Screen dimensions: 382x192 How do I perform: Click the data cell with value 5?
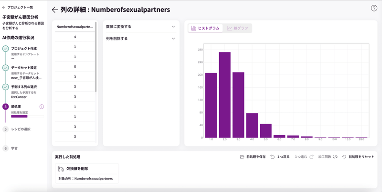click(75, 67)
